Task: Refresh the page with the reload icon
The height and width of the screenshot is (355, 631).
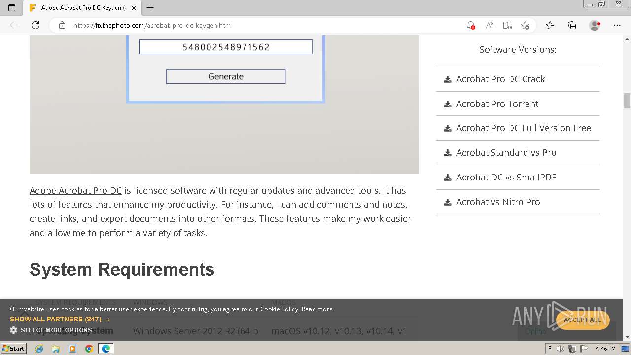Action: click(35, 25)
